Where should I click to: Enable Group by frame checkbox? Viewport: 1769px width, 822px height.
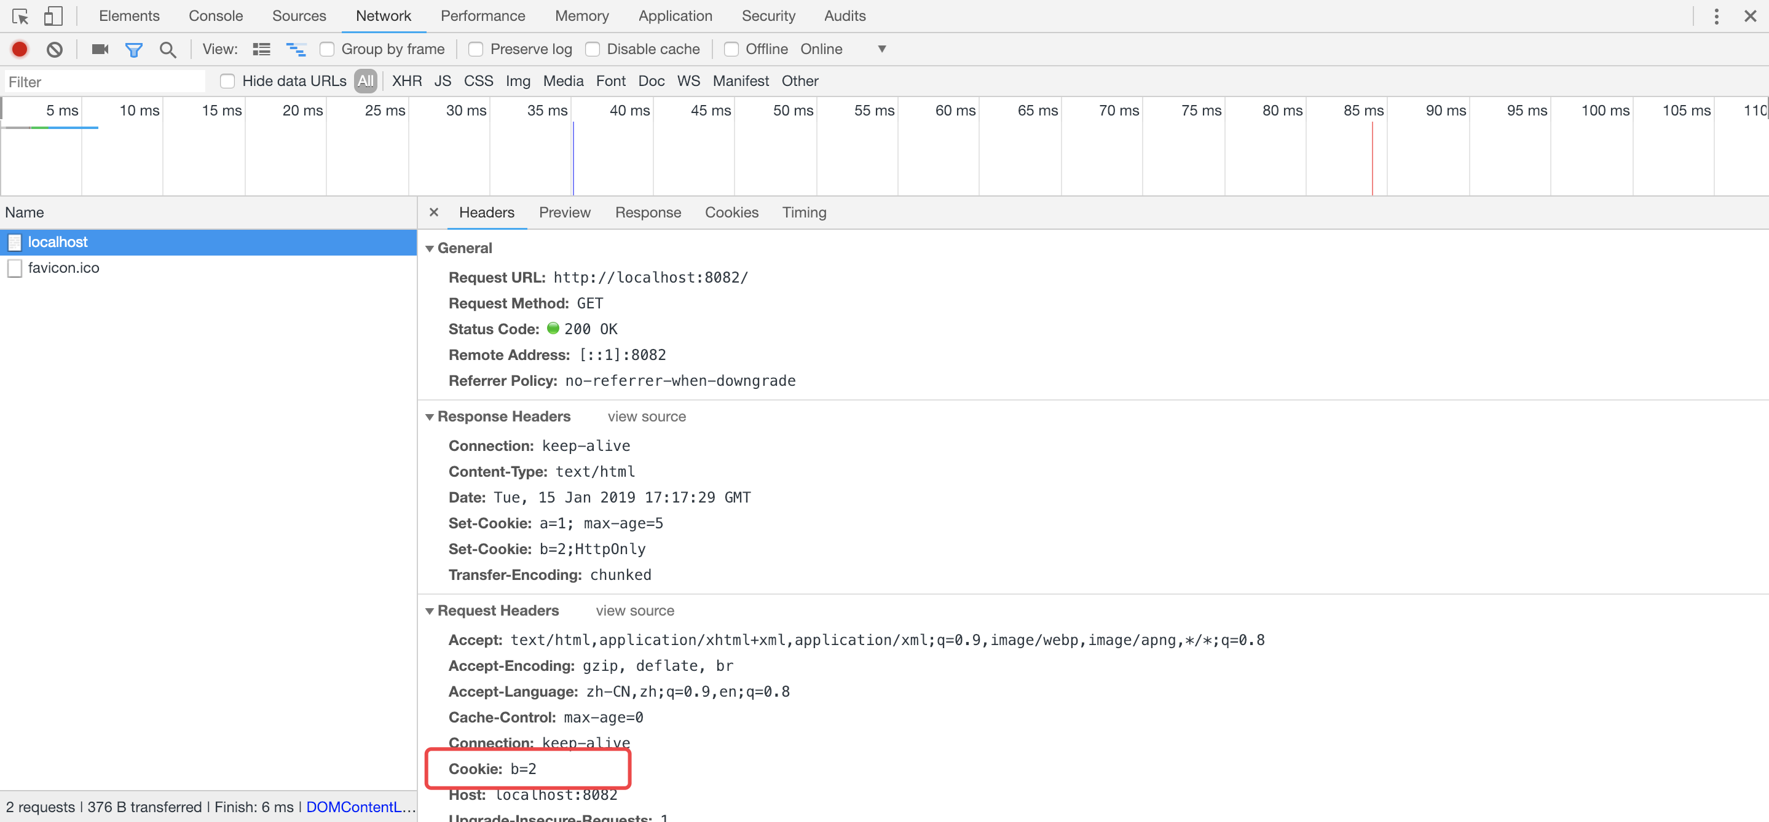tap(328, 49)
